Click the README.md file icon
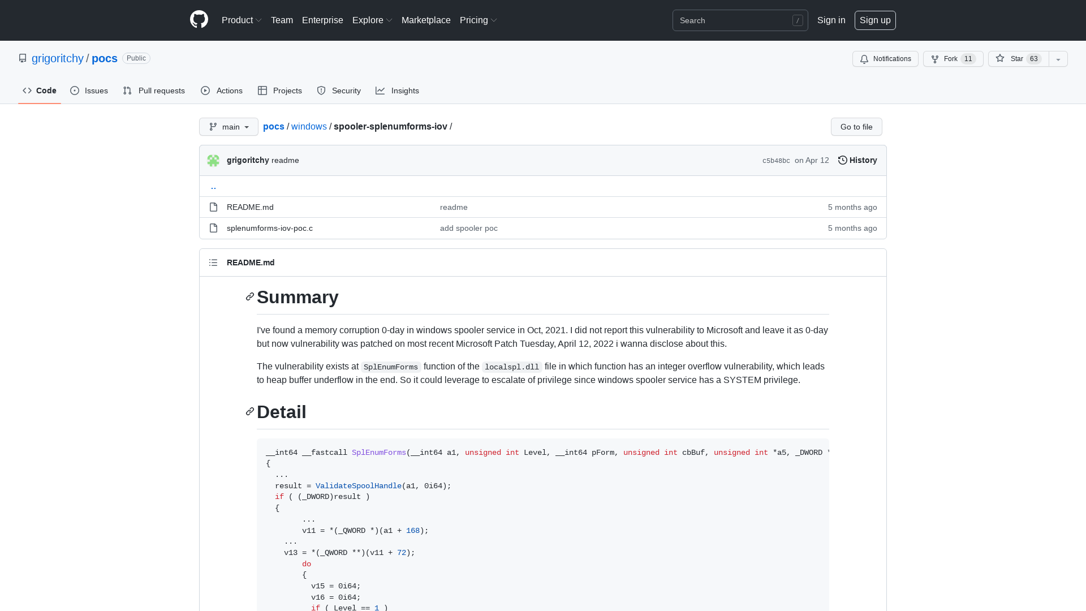This screenshot has height=611, width=1086. pyautogui.click(x=213, y=207)
